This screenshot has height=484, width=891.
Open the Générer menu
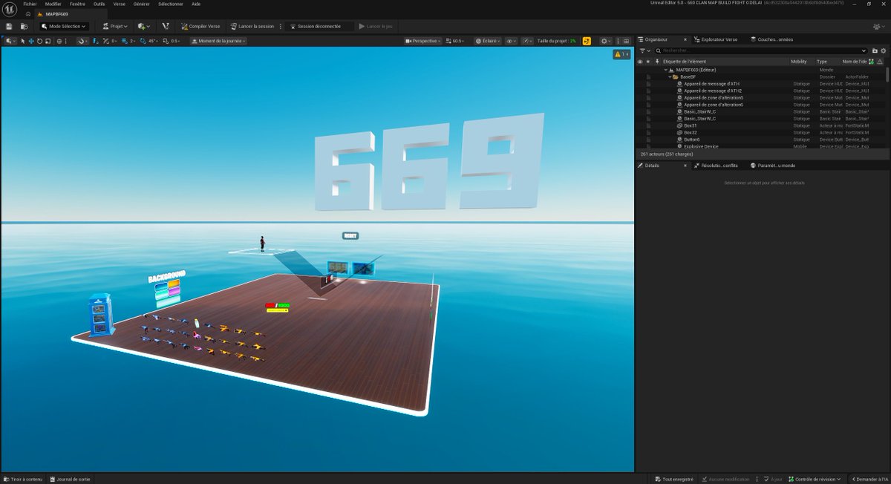point(142,4)
